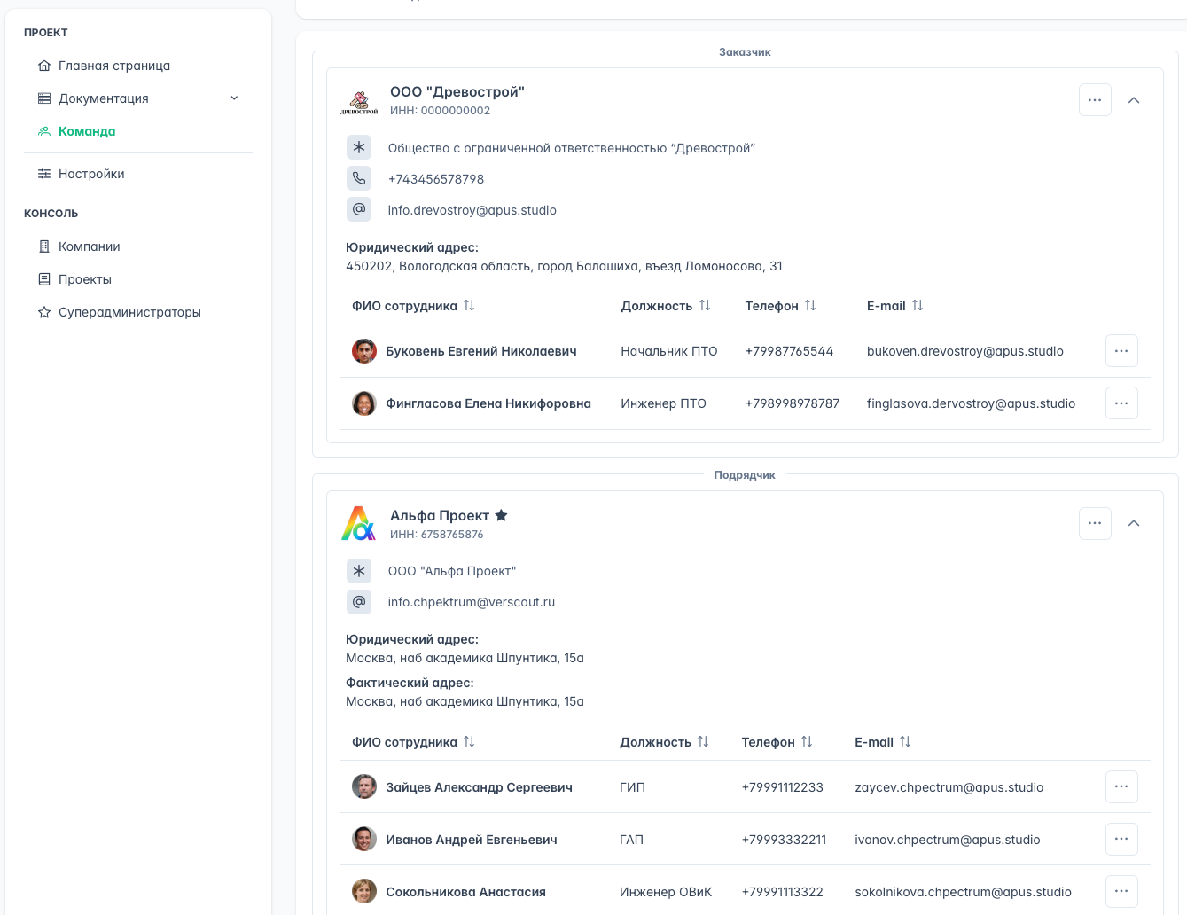Click the ООО Древострой company logo
The image size is (1187, 915).
359,101
